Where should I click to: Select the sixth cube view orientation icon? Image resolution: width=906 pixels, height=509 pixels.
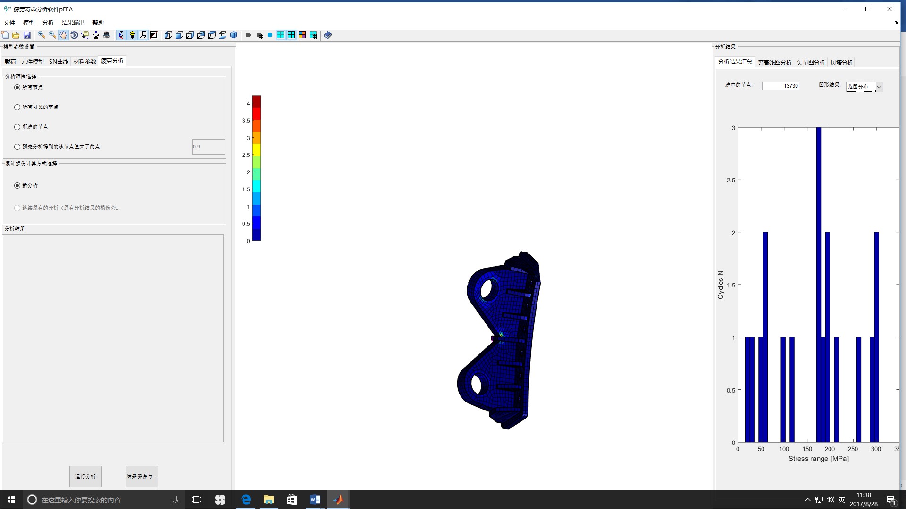(223, 35)
